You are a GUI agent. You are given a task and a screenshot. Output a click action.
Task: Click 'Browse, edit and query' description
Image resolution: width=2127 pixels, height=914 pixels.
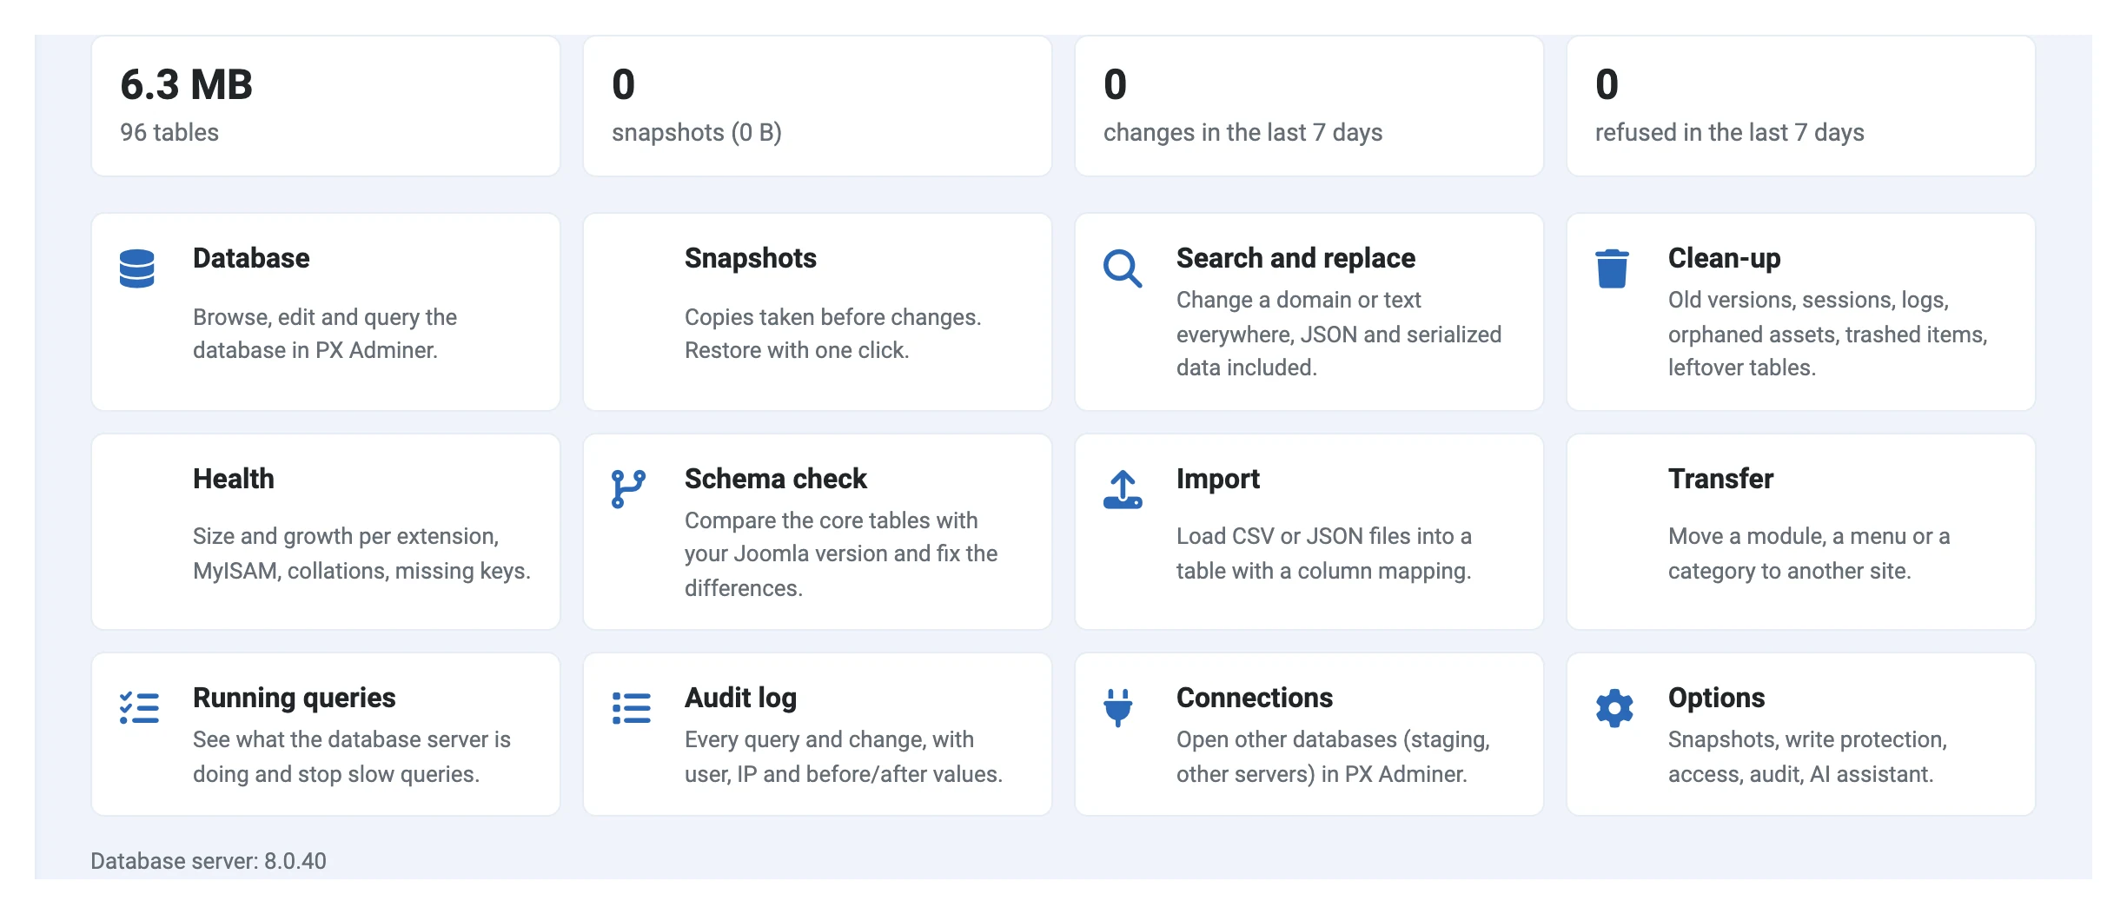pyautogui.click(x=325, y=334)
